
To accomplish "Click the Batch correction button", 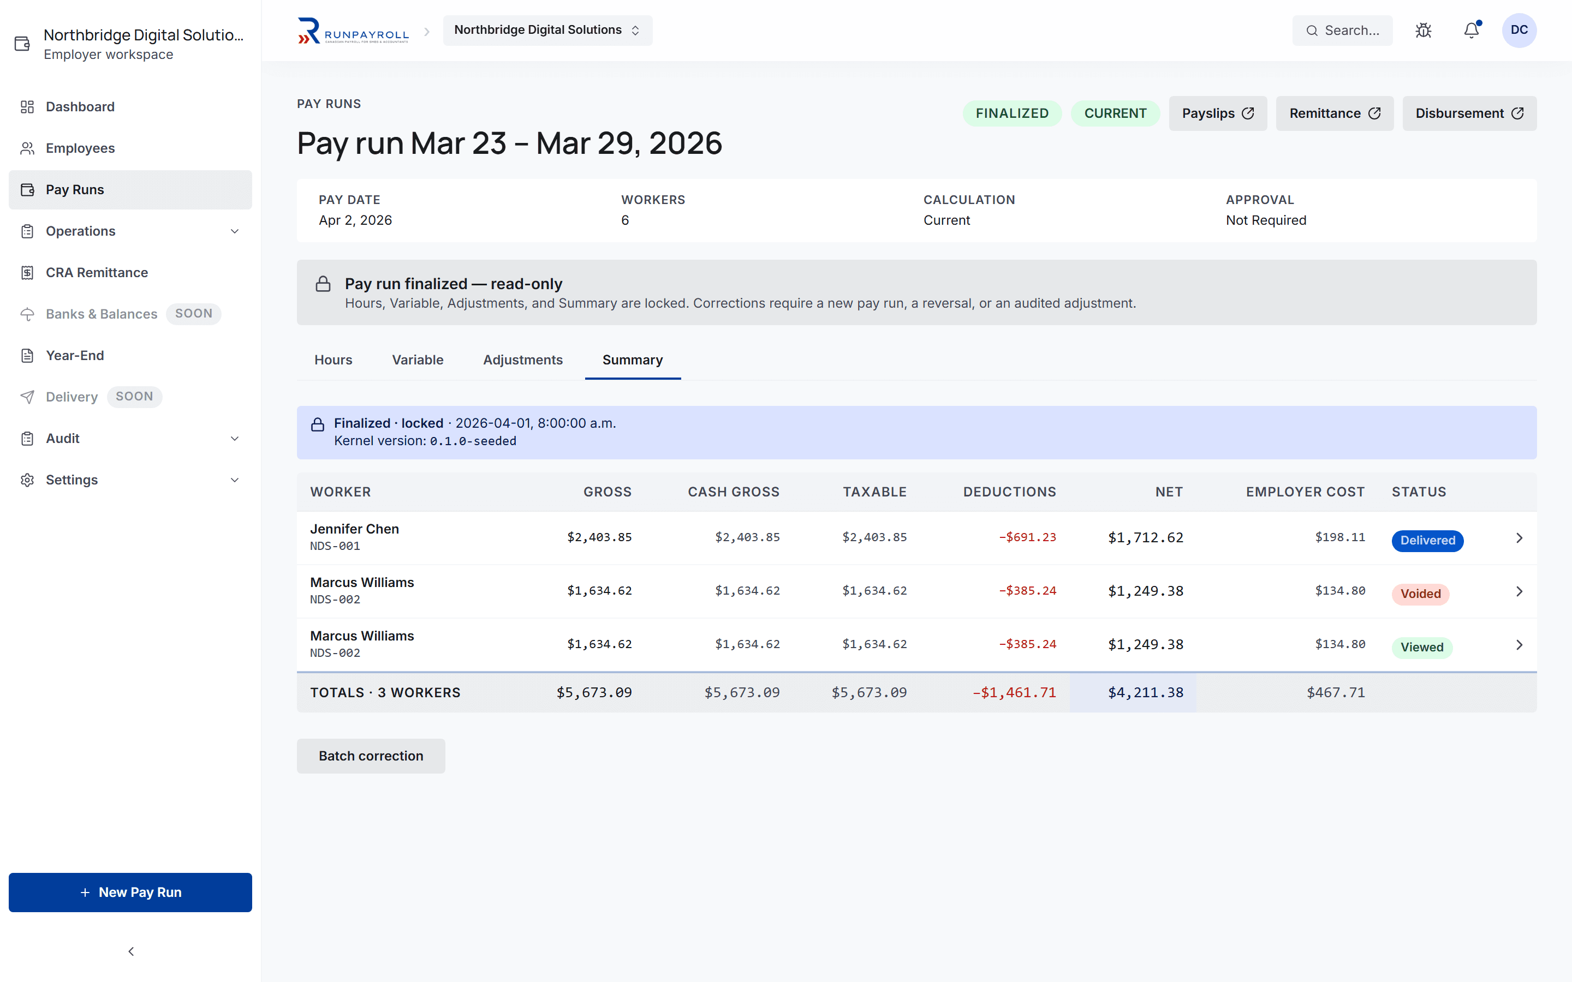I will 371,756.
